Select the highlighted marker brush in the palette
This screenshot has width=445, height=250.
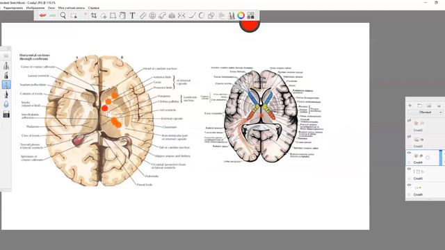coord(6,85)
